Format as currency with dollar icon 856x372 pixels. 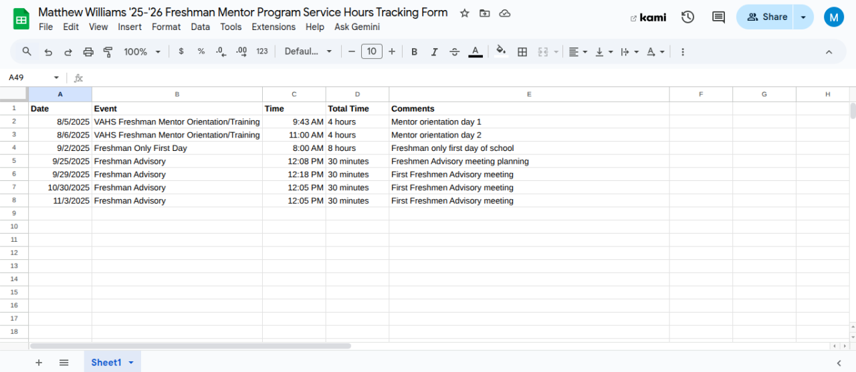pyautogui.click(x=181, y=51)
